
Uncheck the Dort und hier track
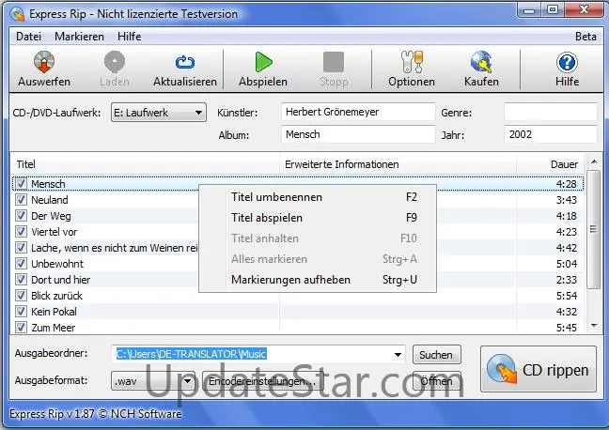[21, 280]
